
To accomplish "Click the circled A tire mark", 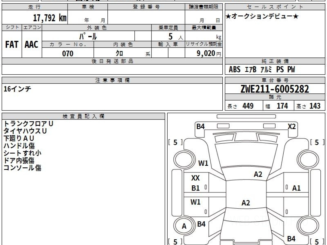I will [x=184, y=226].
